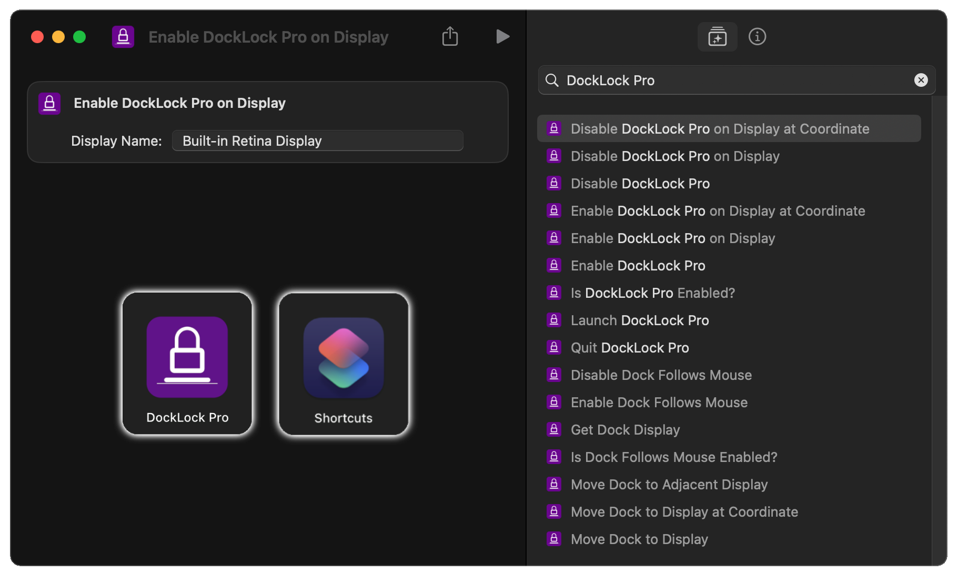Add Enable DockLock Pro on Display at Coordinate
The width and height of the screenshot is (958, 573).
[729, 210]
